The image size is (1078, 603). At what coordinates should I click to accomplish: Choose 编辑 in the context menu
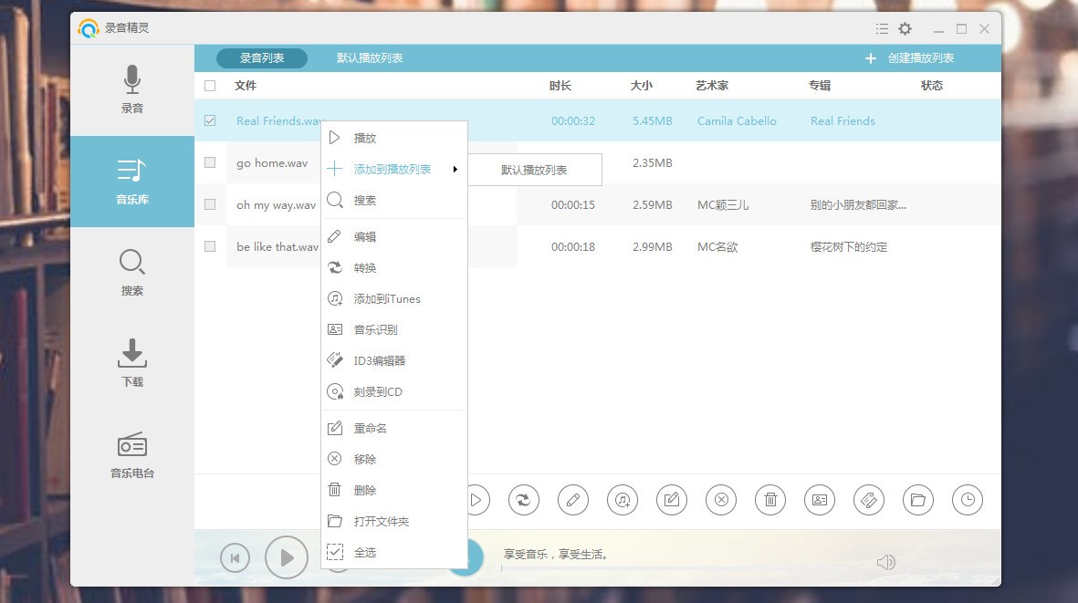click(394, 237)
